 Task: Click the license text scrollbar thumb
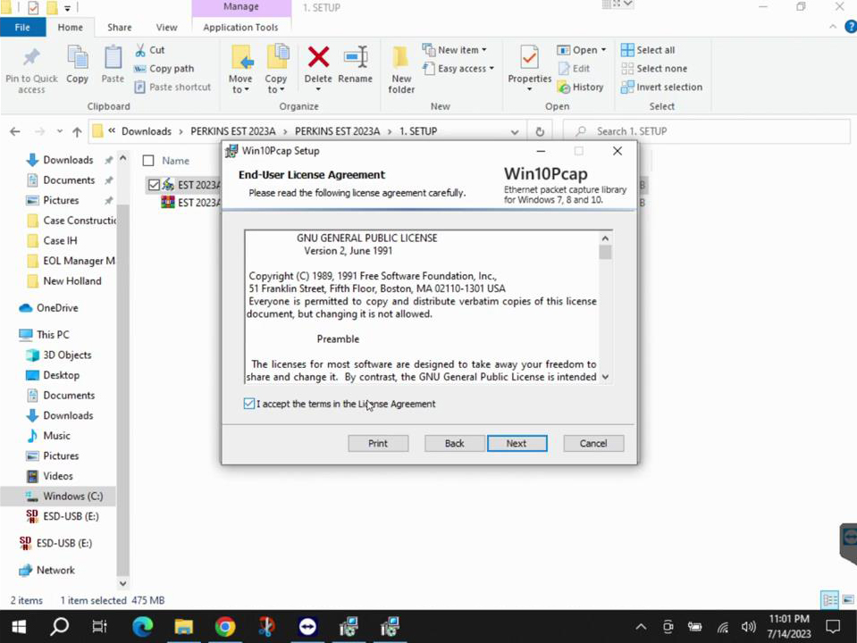605,253
